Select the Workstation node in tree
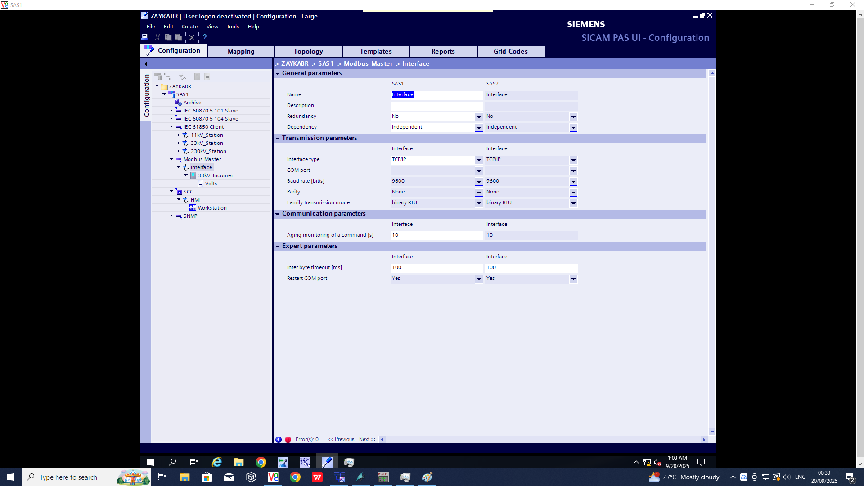Image resolution: width=864 pixels, height=486 pixels. [212, 208]
